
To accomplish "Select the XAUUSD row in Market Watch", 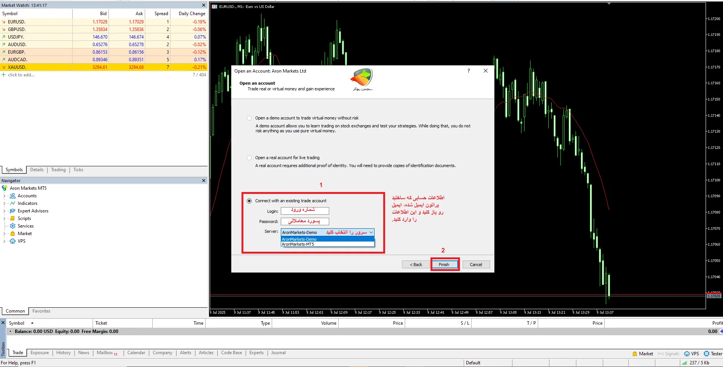I will [17, 67].
